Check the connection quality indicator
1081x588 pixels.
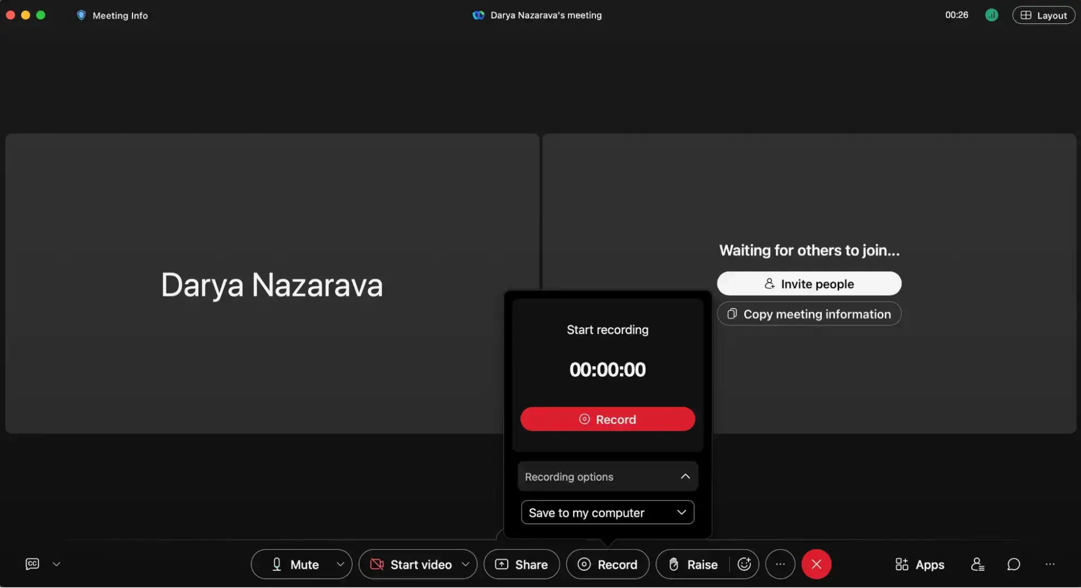point(992,15)
